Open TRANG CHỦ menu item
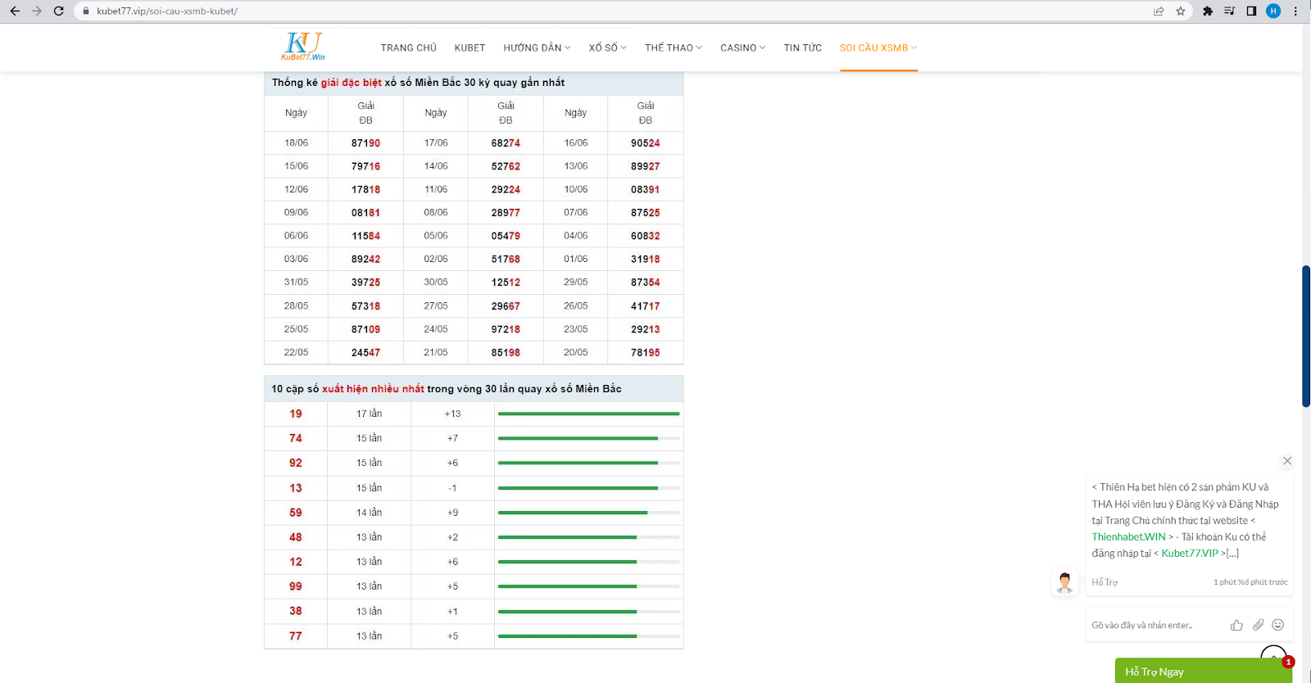The height and width of the screenshot is (683, 1311). (409, 48)
